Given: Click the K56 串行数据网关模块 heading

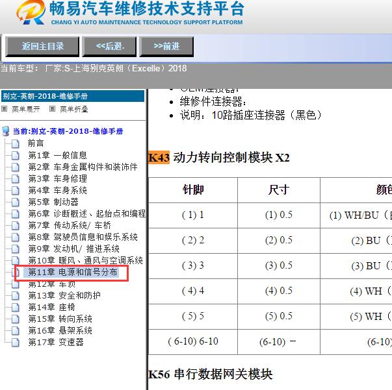Looking at the screenshot, I should [211, 374].
